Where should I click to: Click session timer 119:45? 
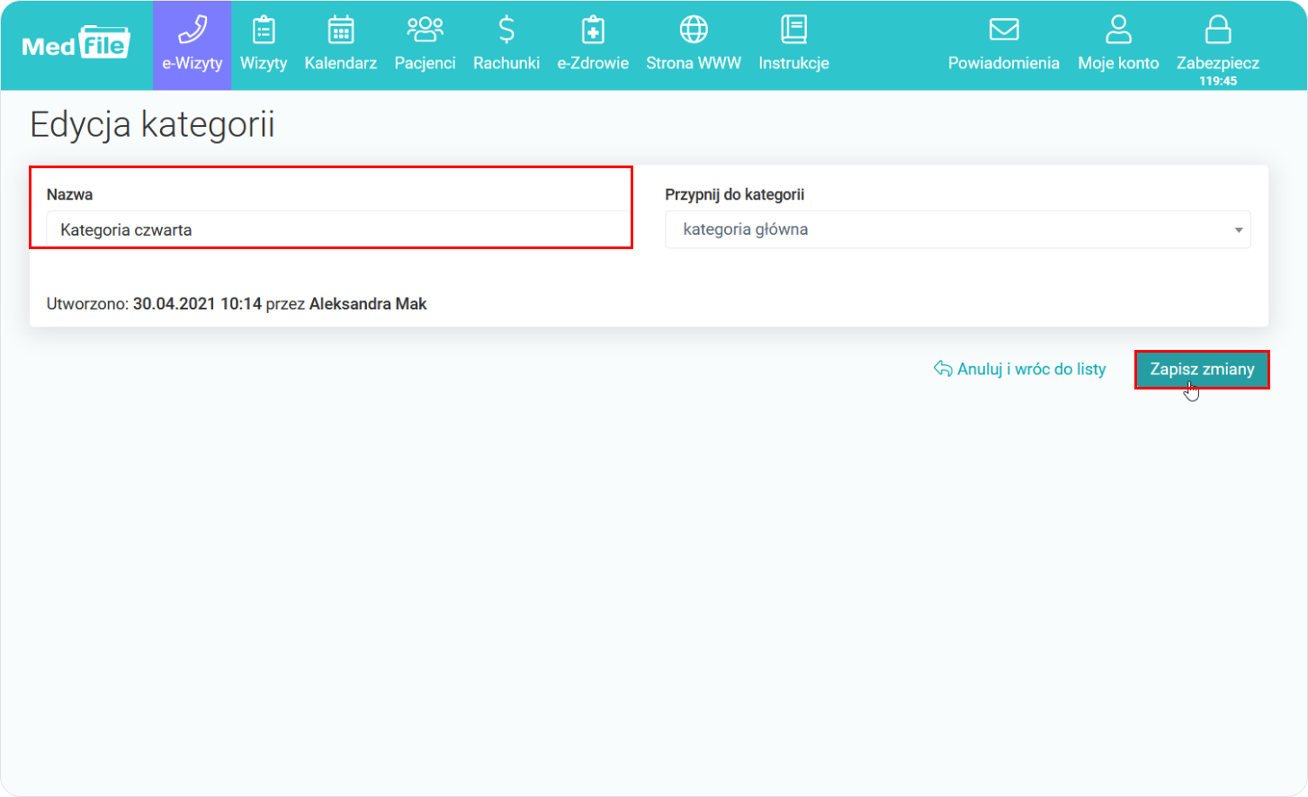point(1218,81)
